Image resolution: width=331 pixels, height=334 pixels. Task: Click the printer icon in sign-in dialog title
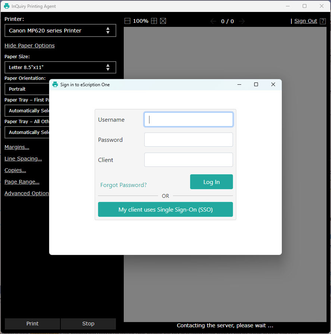pyautogui.click(x=55, y=85)
